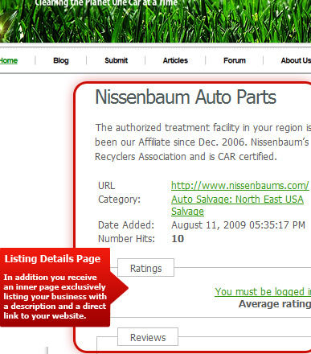Select the Reviews section label
Viewport: 311px width, 354px height.
point(148,337)
